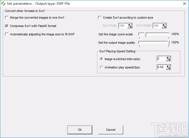Click the 100% value beside image quality slider
This screenshot has height=138, width=189.
pos(175,42)
